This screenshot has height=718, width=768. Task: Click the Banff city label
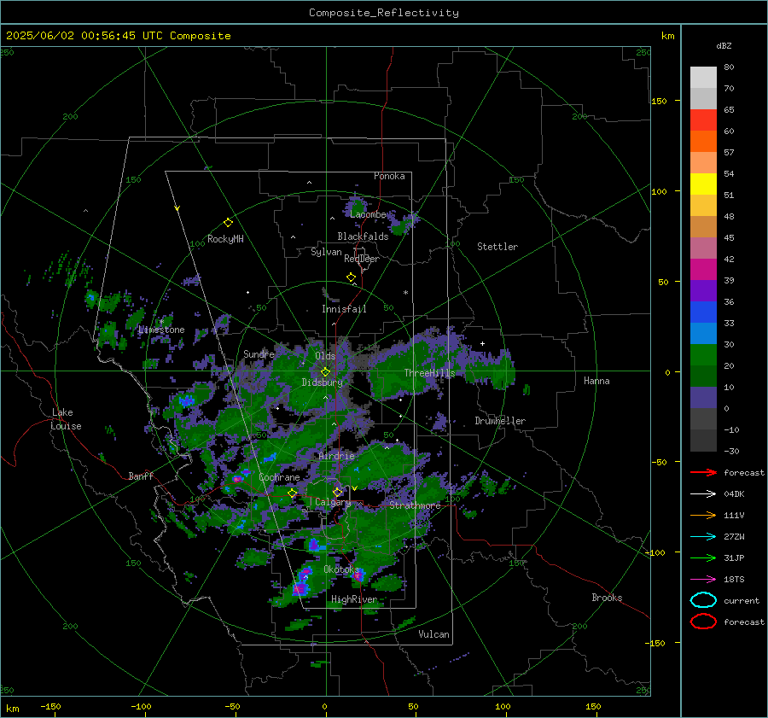tap(141, 476)
